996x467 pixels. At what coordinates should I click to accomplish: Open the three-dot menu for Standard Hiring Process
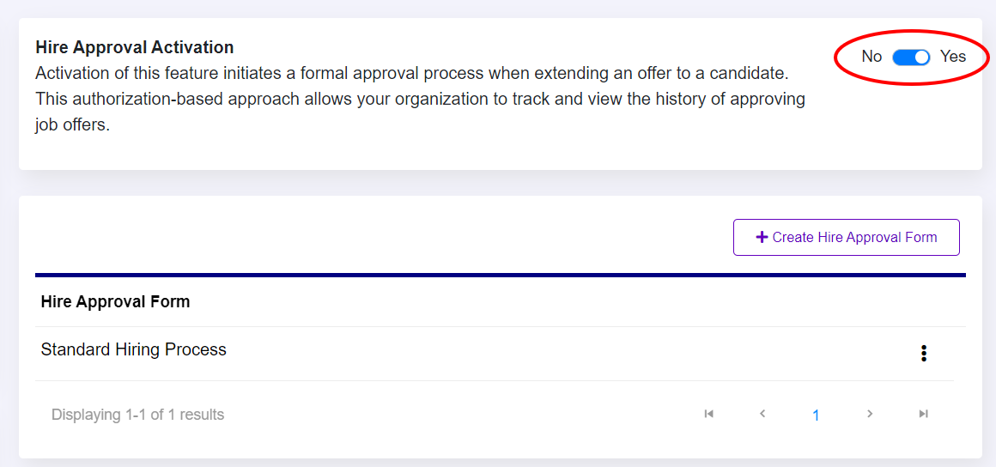click(x=924, y=354)
